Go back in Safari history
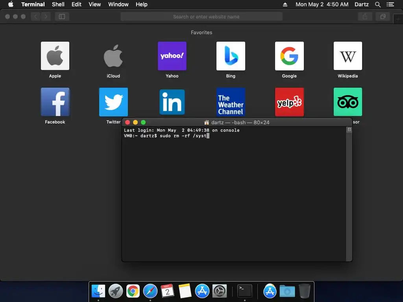This screenshot has height=302, width=403. [x=36, y=17]
